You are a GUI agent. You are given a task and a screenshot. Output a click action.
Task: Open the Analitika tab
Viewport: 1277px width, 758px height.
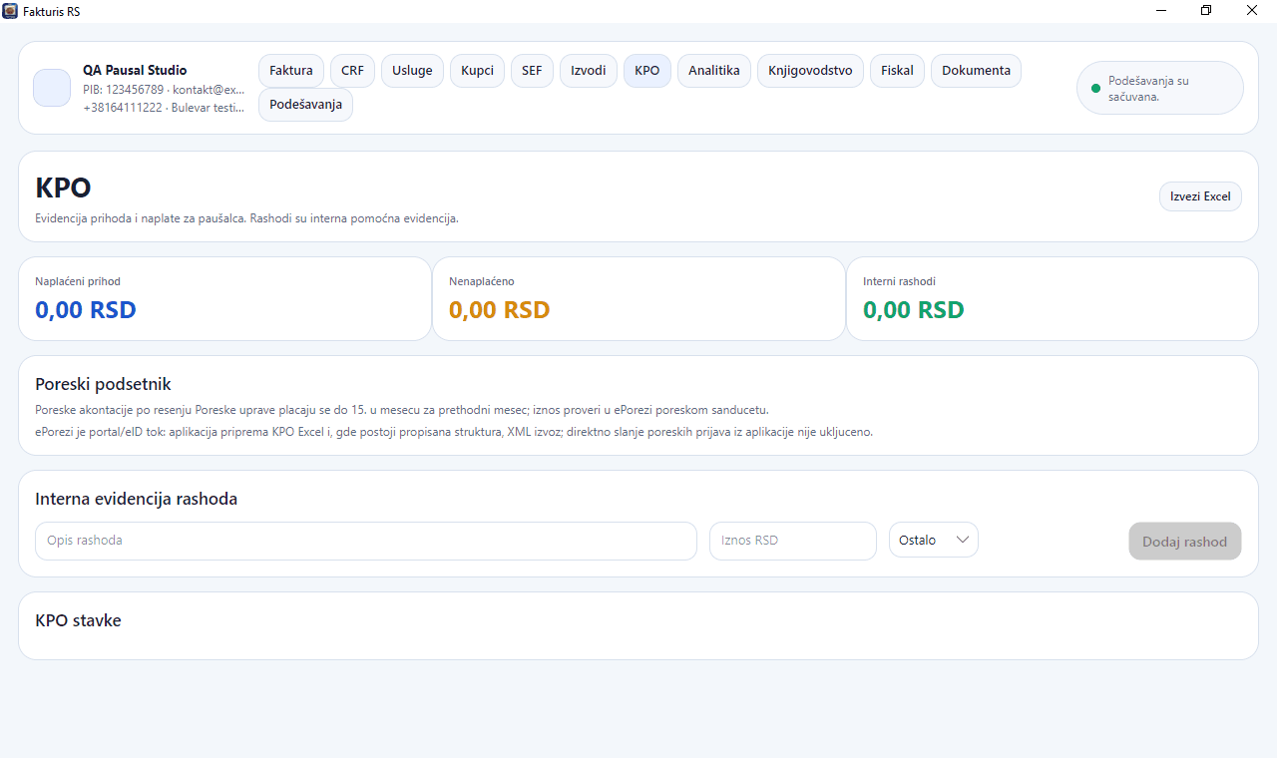[x=714, y=71]
